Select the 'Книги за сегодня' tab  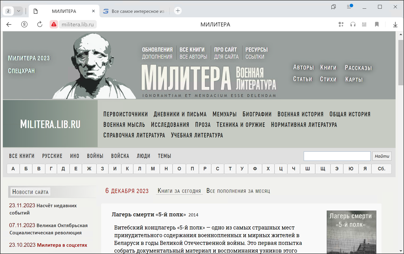(x=179, y=191)
